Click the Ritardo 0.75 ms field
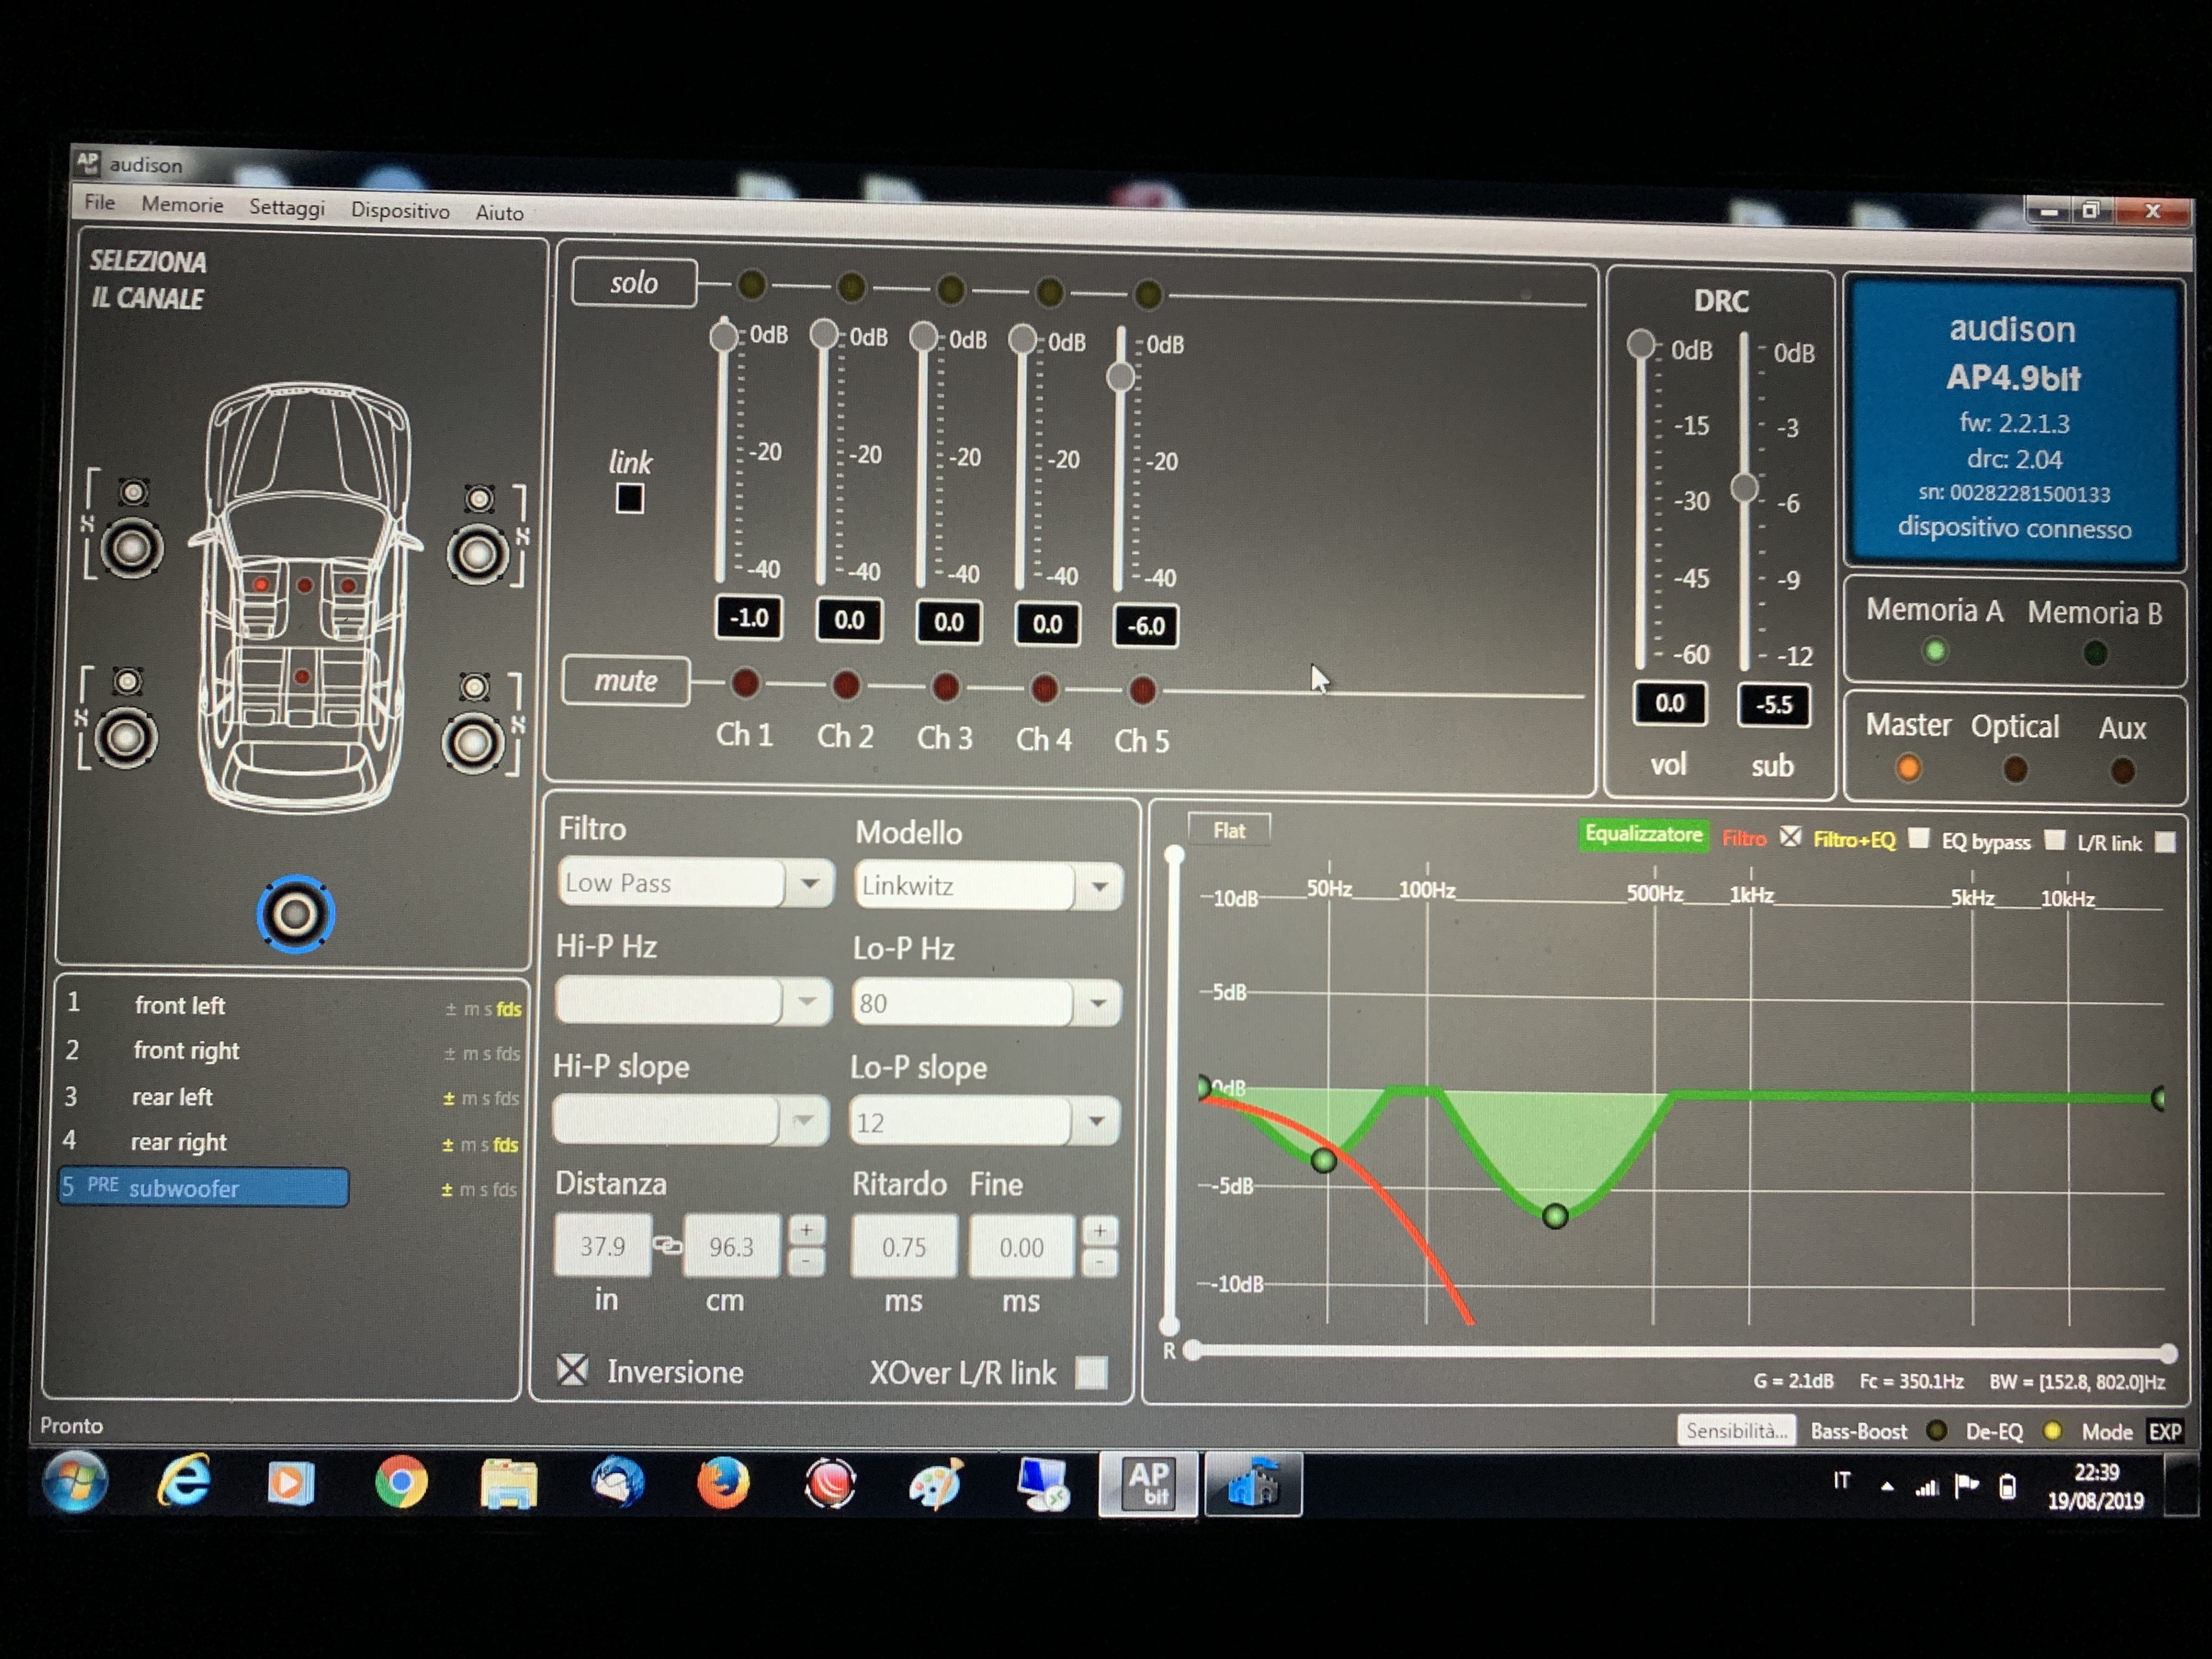This screenshot has width=2212, height=1659. click(x=904, y=1247)
